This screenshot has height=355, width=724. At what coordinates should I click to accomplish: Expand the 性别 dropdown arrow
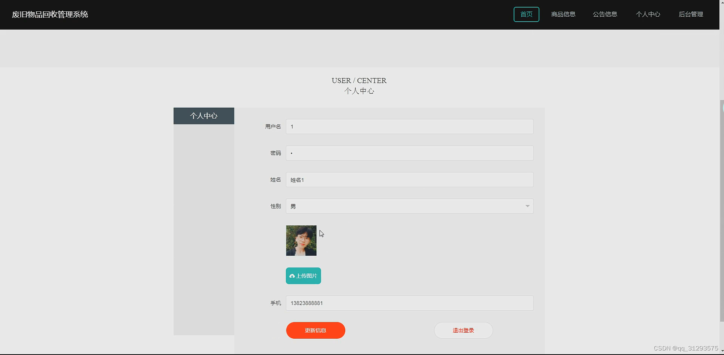527,206
